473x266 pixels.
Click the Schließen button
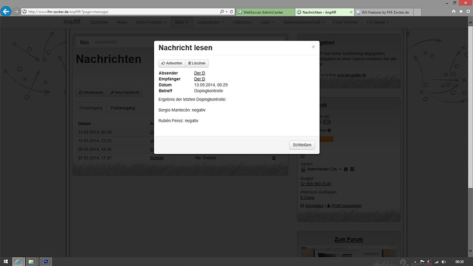[x=302, y=145]
